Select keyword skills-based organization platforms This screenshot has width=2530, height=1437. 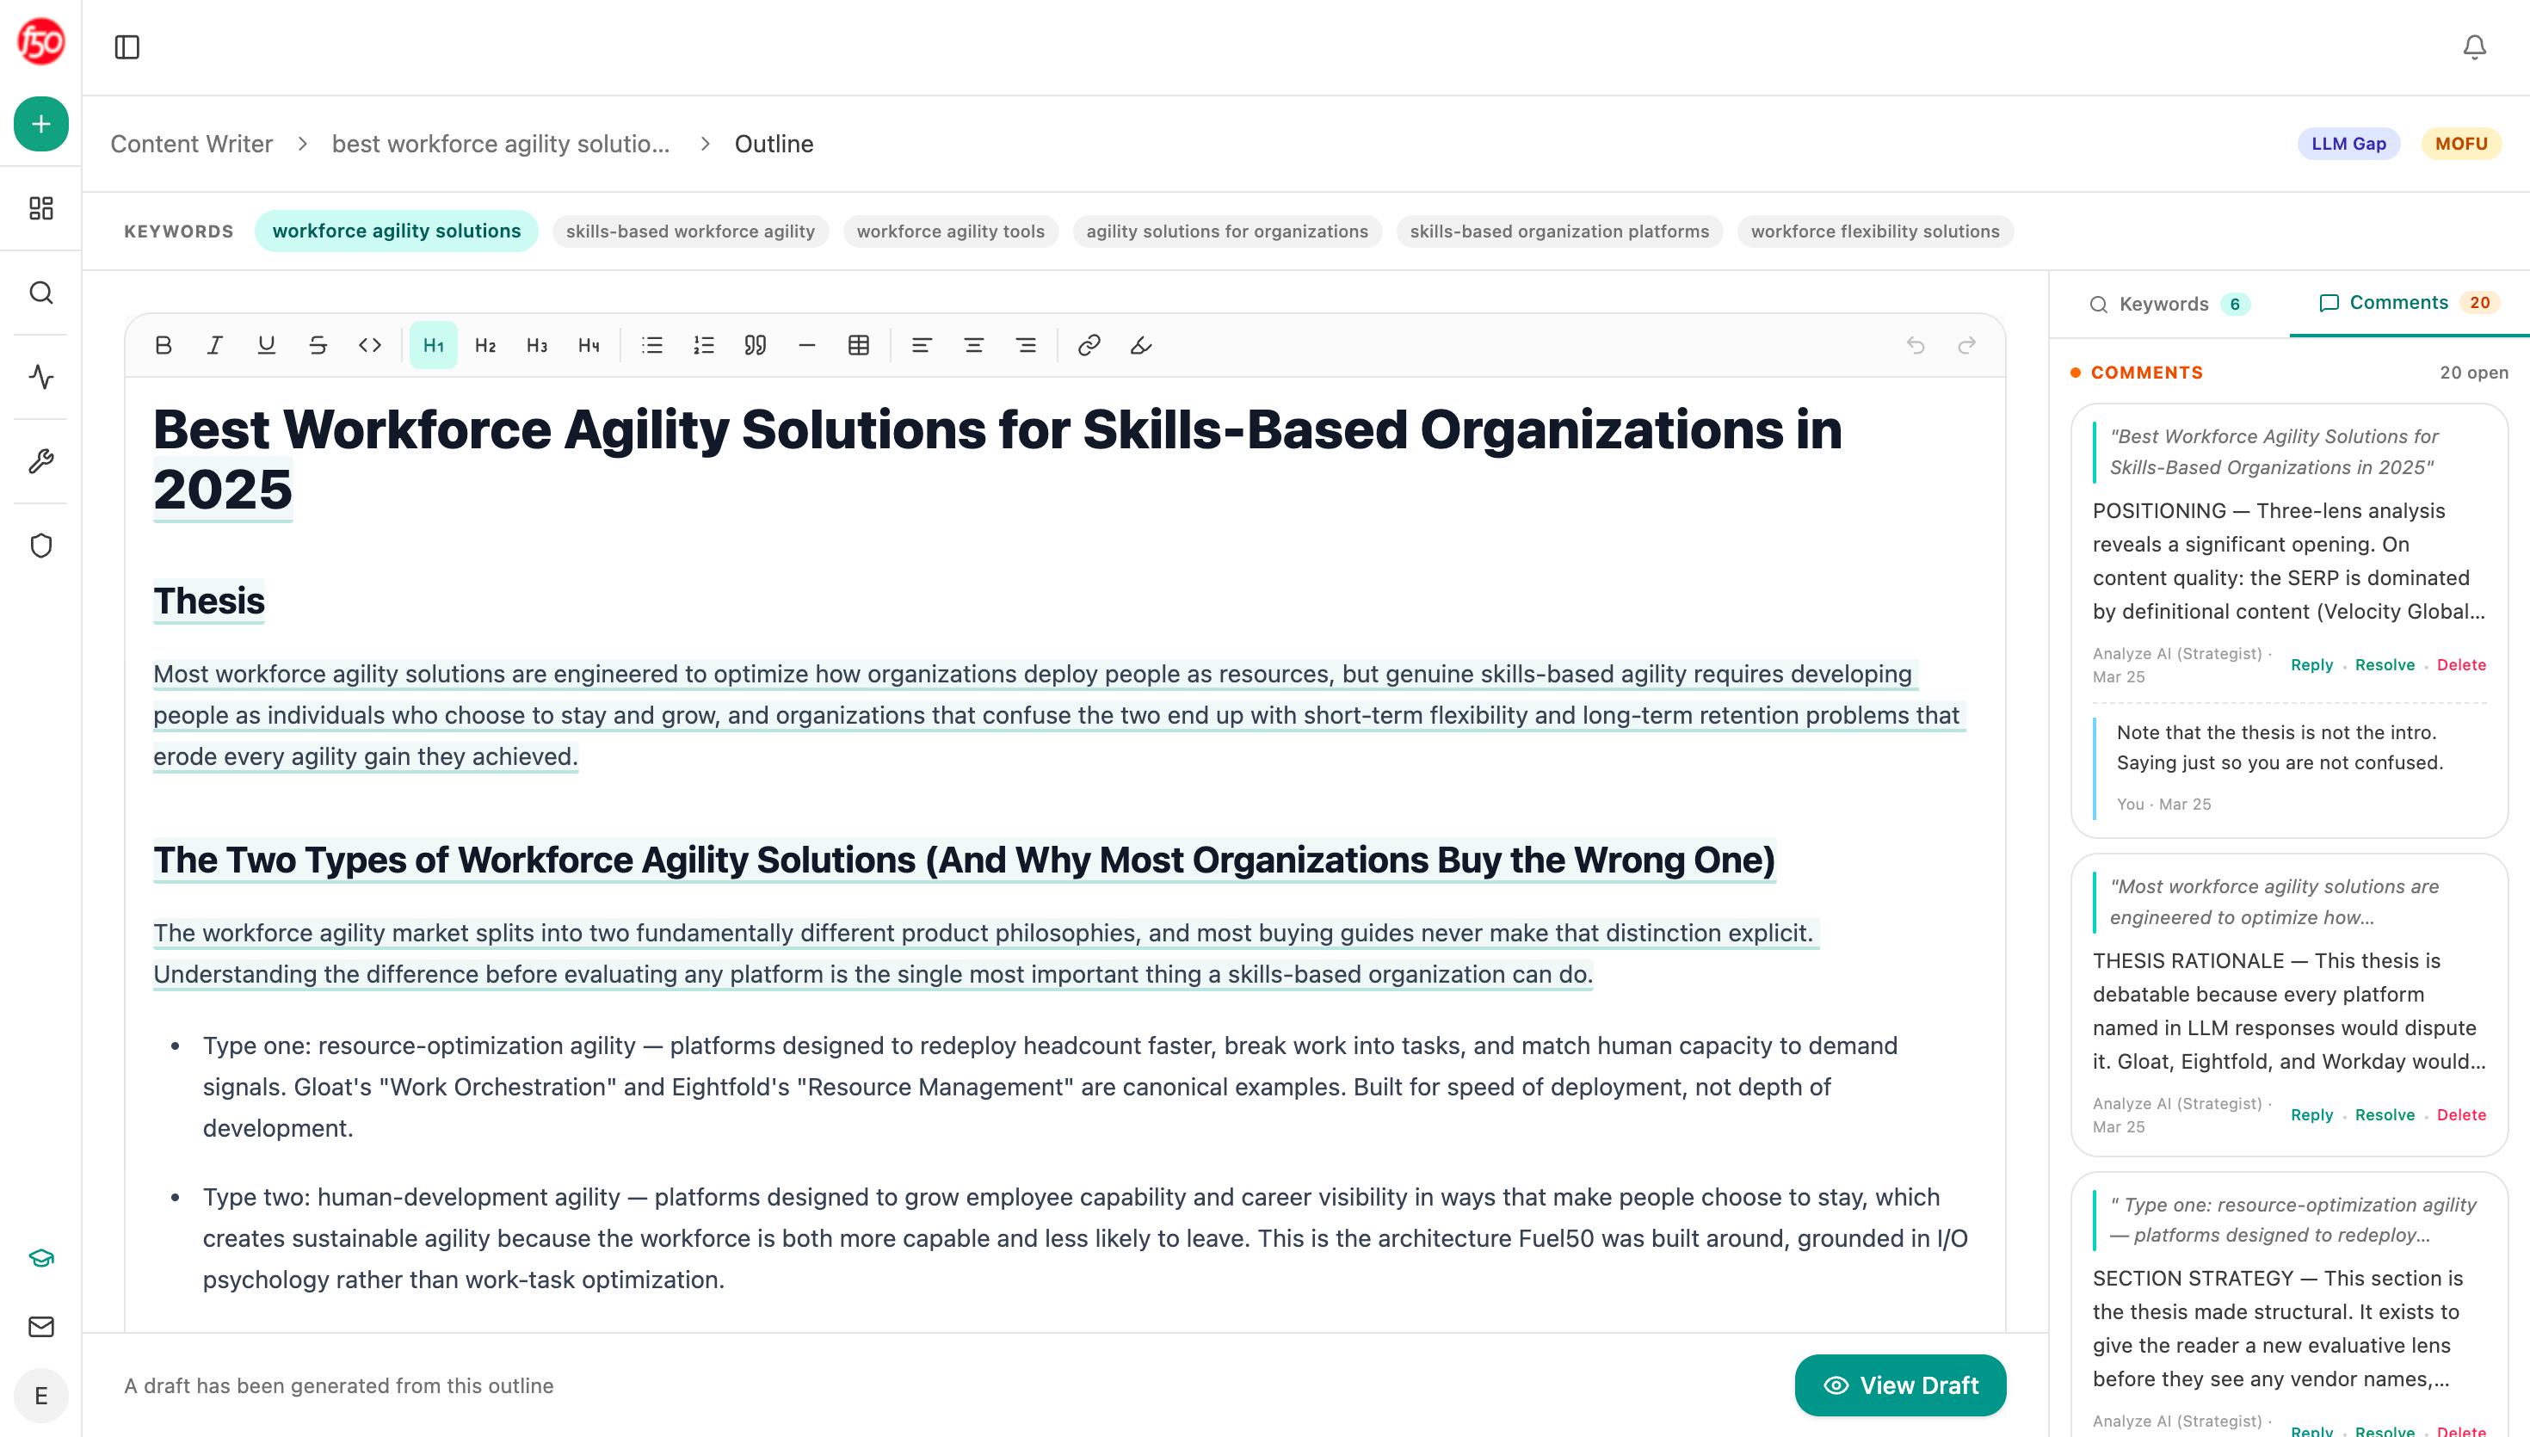click(1559, 231)
